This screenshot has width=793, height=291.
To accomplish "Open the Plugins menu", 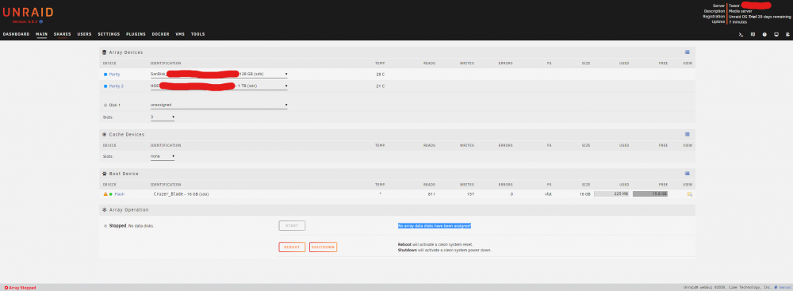I will (x=136, y=34).
